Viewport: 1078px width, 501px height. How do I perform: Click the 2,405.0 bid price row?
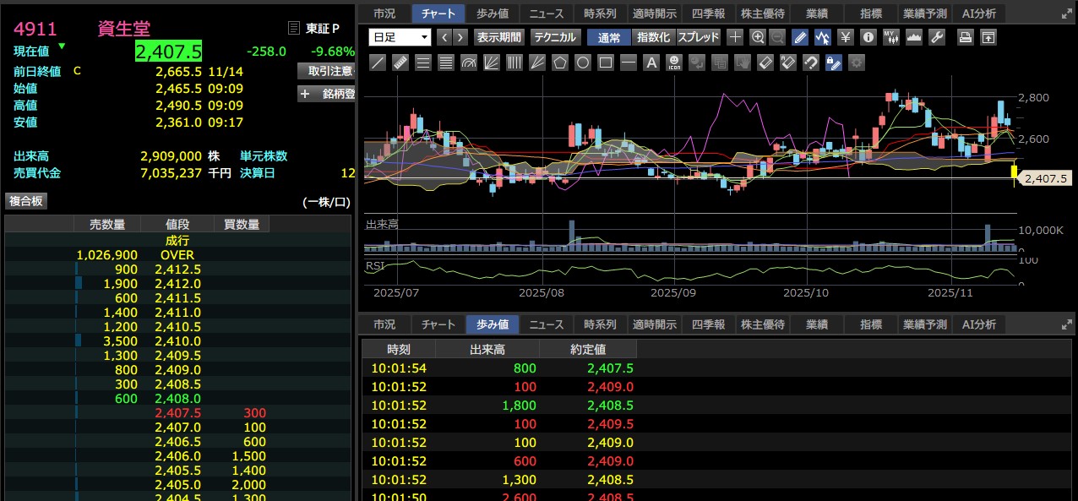coord(177,485)
